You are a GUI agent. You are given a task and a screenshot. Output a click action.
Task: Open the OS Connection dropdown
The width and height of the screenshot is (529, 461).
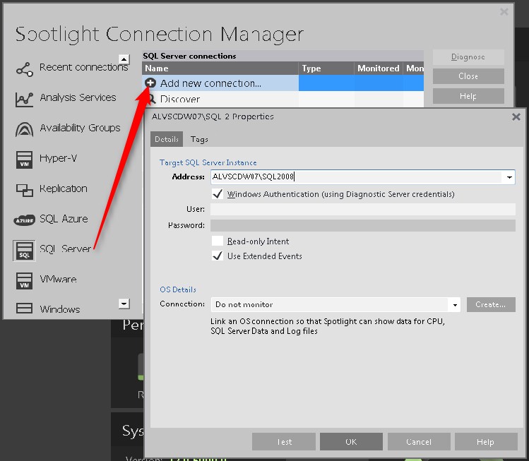coord(454,305)
